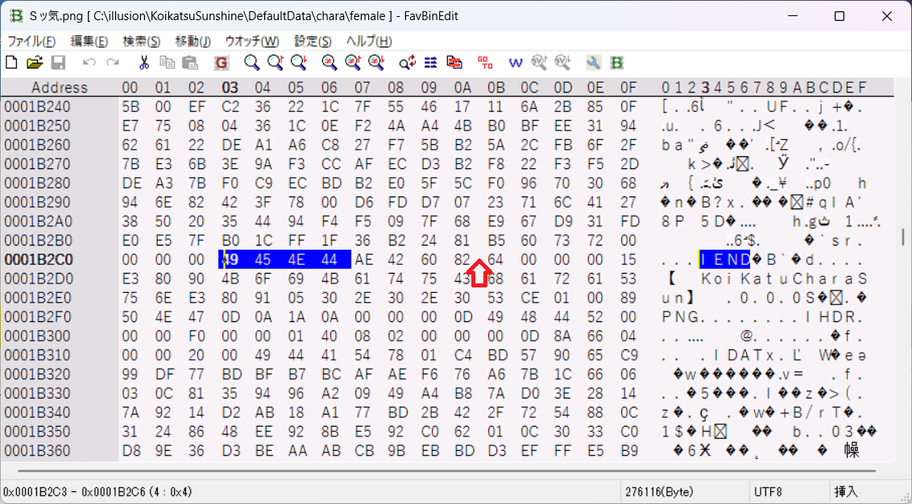This screenshot has height=504, width=912.
Task: Click the vertical scrollbar thumb
Action: (x=902, y=237)
